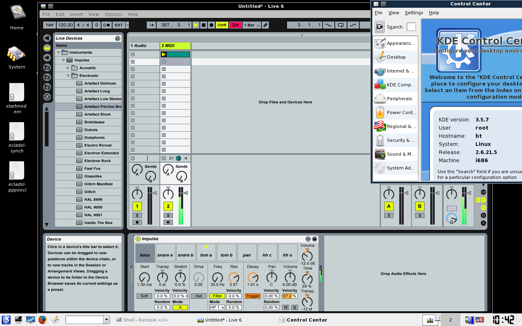Click the browser scroll up arrow

click(46, 108)
